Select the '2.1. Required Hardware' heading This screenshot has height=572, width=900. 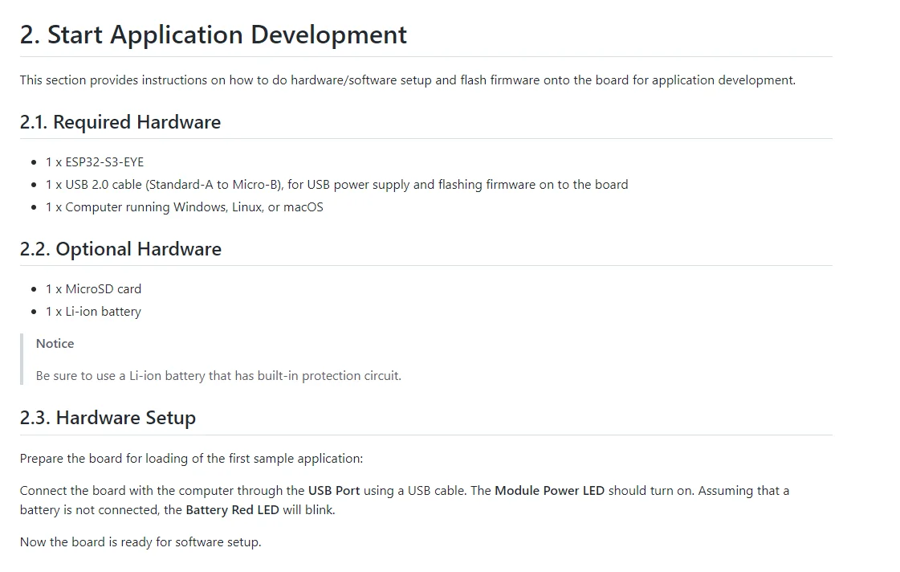[120, 122]
